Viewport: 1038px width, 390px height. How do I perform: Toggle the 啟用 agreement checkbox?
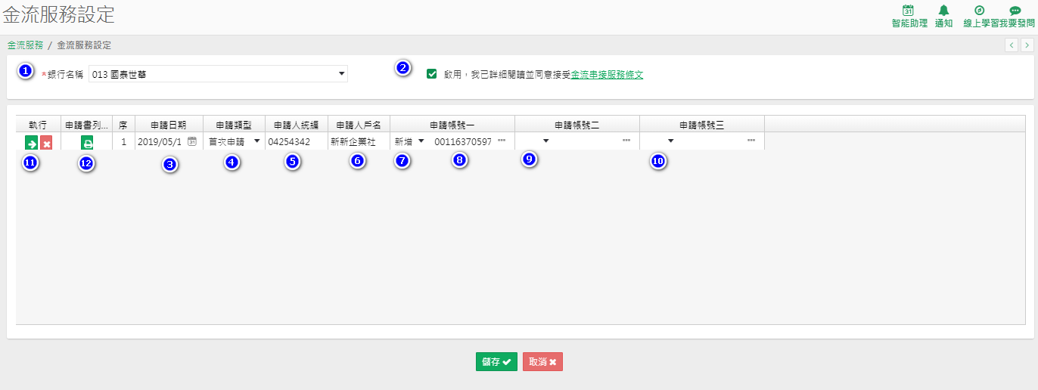point(432,74)
